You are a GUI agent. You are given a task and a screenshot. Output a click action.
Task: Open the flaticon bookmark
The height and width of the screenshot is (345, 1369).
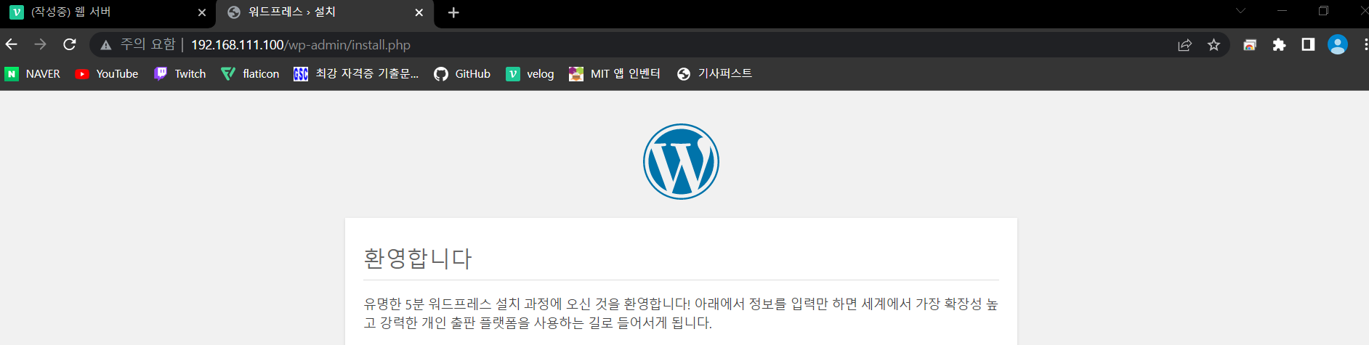click(250, 74)
